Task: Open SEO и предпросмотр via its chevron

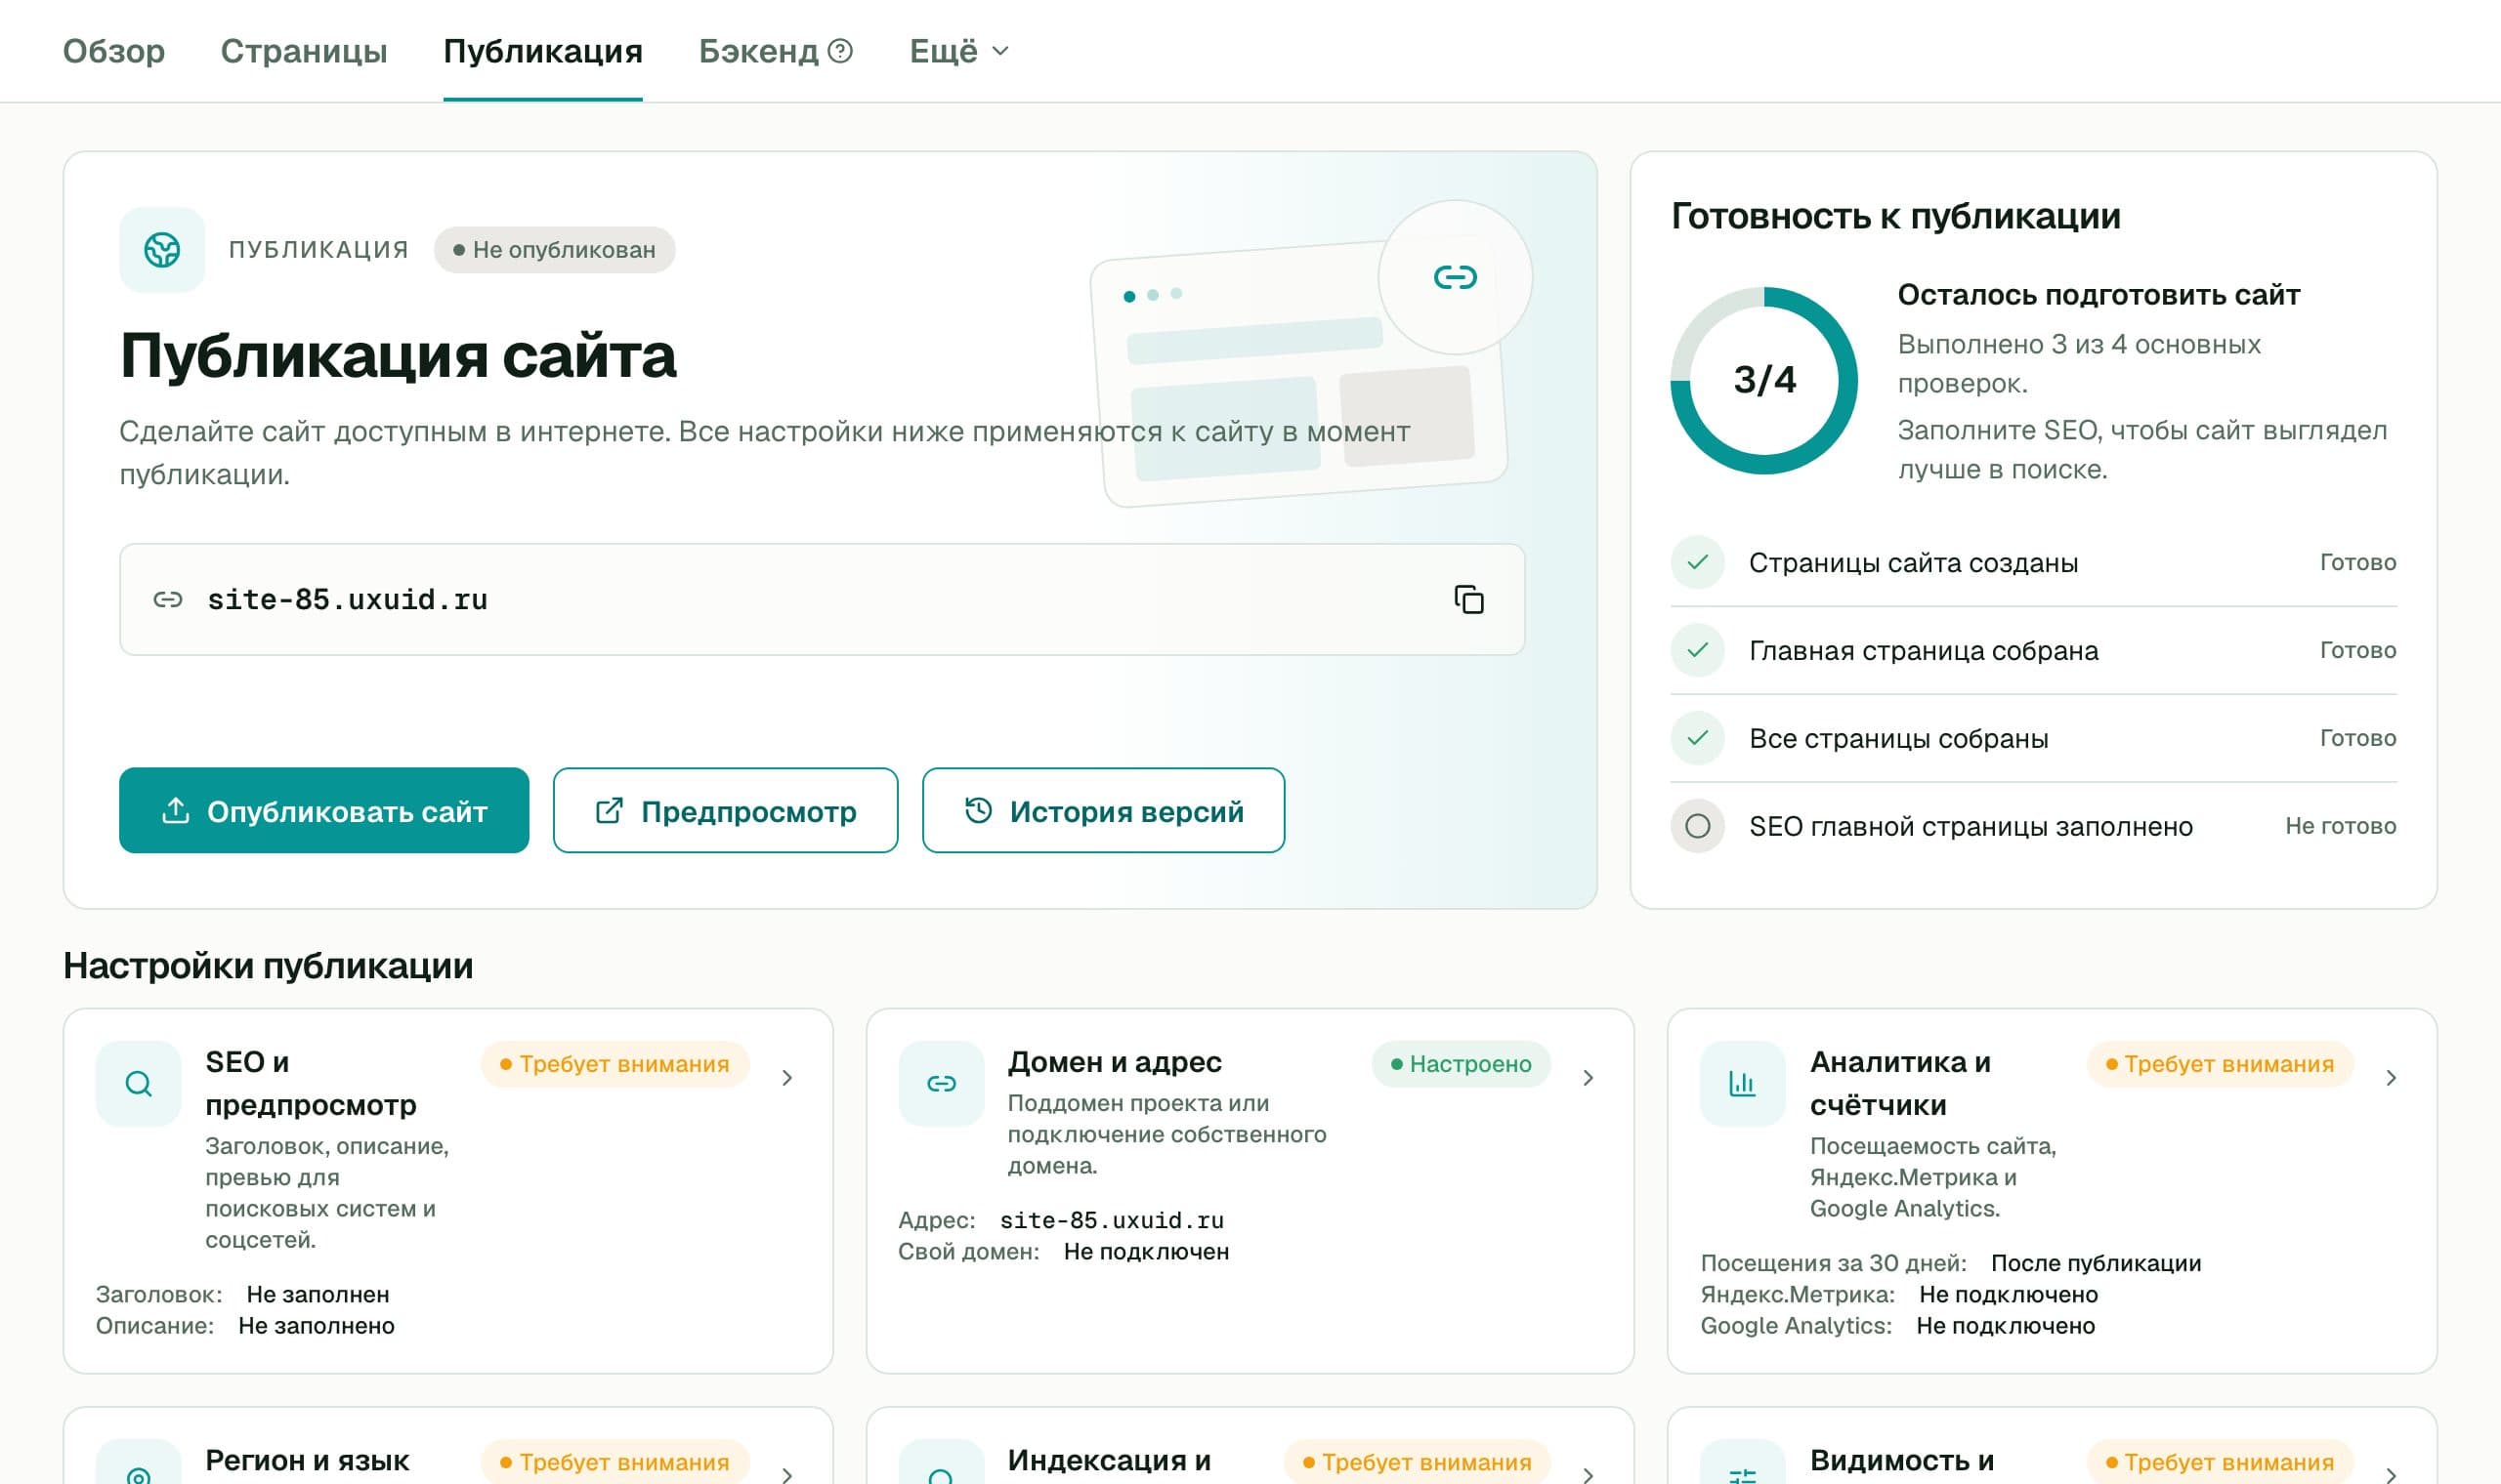Action: point(787,1077)
